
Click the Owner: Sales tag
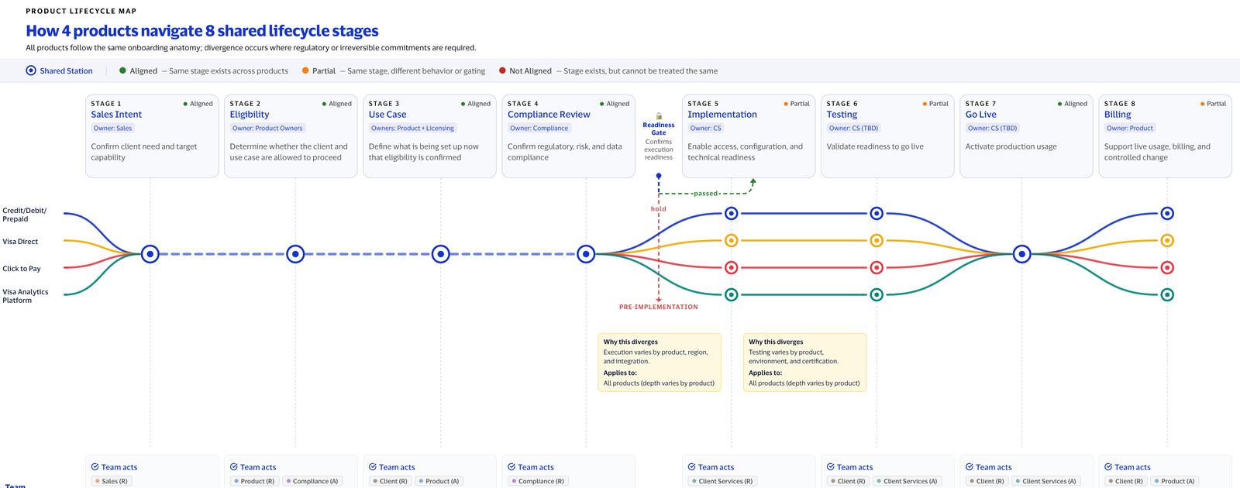tap(113, 129)
